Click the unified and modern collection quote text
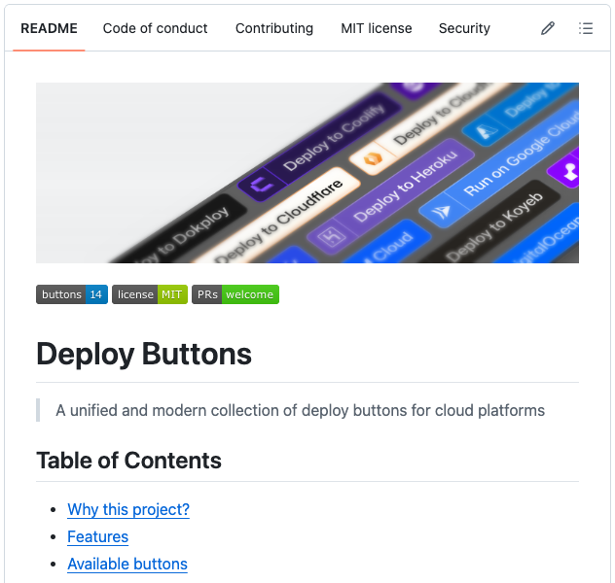 coord(300,410)
